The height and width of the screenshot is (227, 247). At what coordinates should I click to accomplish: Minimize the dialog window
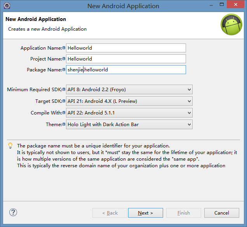211,5
